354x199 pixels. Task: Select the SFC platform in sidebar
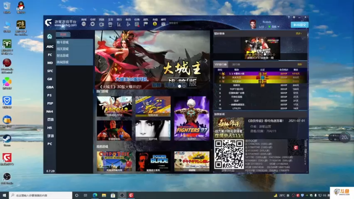50,71
